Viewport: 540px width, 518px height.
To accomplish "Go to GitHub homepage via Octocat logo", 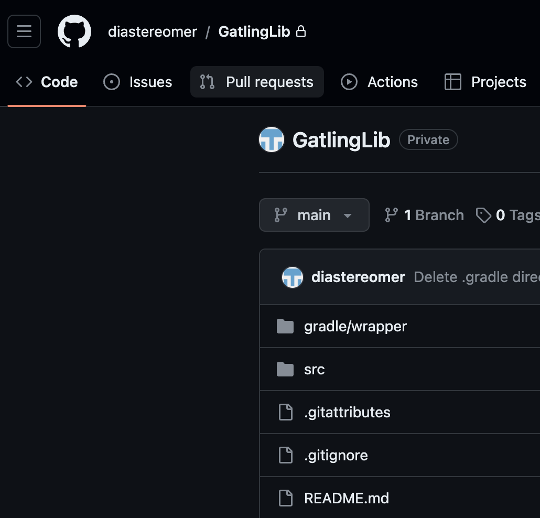I will click(x=74, y=31).
